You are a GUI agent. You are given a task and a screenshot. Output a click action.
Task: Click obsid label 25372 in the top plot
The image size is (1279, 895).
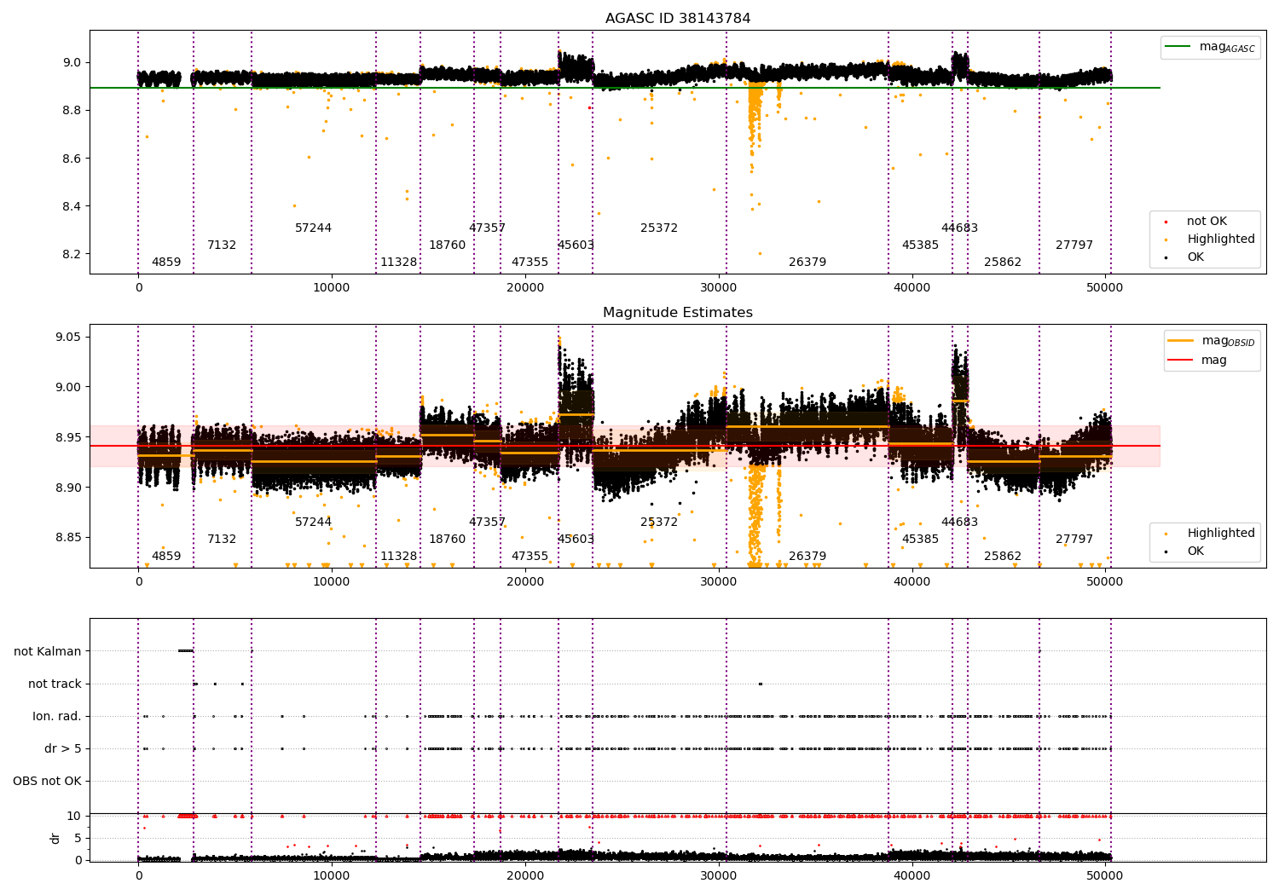[659, 228]
